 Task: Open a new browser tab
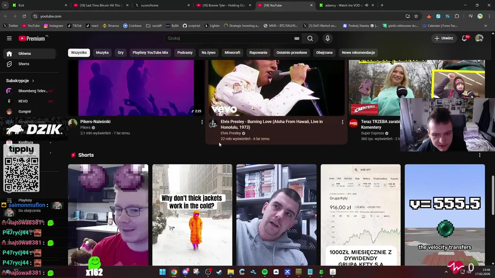click(382, 5)
